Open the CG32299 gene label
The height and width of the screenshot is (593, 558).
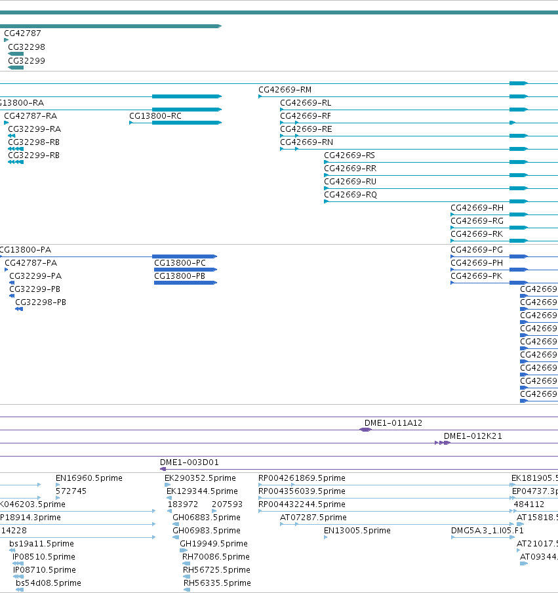click(x=26, y=60)
